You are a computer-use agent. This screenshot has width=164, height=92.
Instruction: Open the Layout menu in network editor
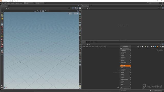tap(101, 47)
